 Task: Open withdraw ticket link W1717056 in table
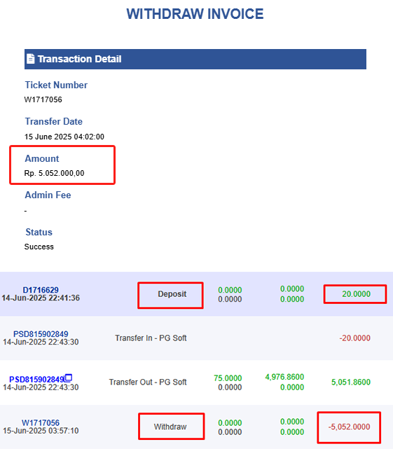coord(41,422)
